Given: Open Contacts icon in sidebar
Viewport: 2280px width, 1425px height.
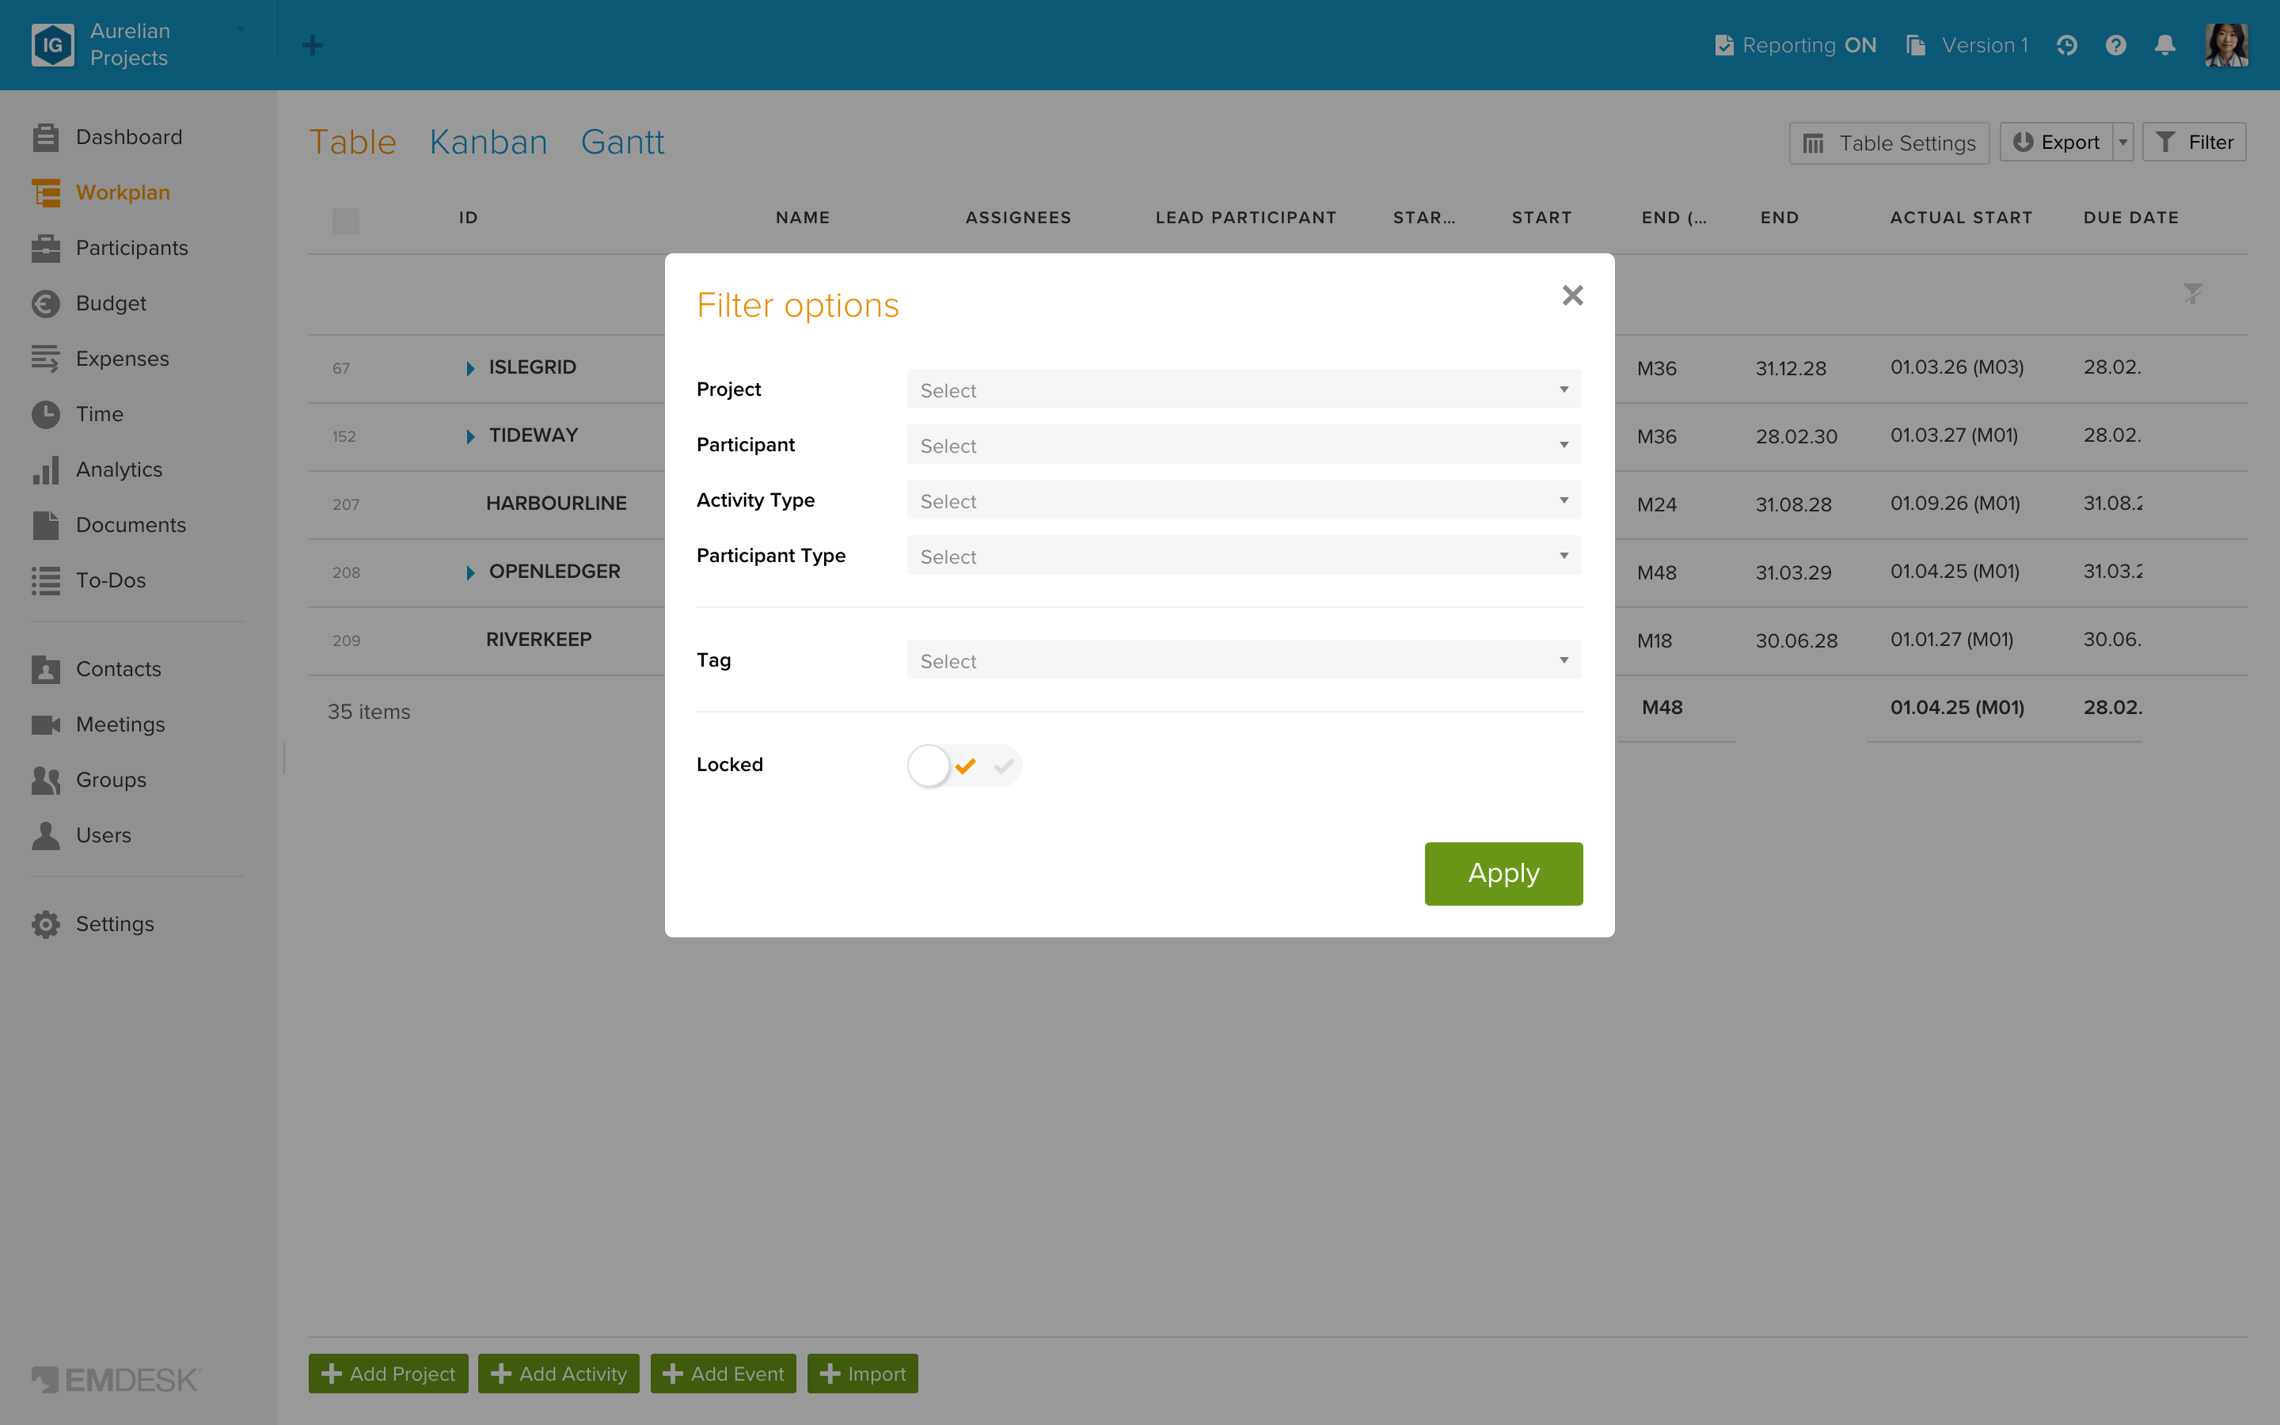Looking at the screenshot, I should pyautogui.click(x=45, y=669).
